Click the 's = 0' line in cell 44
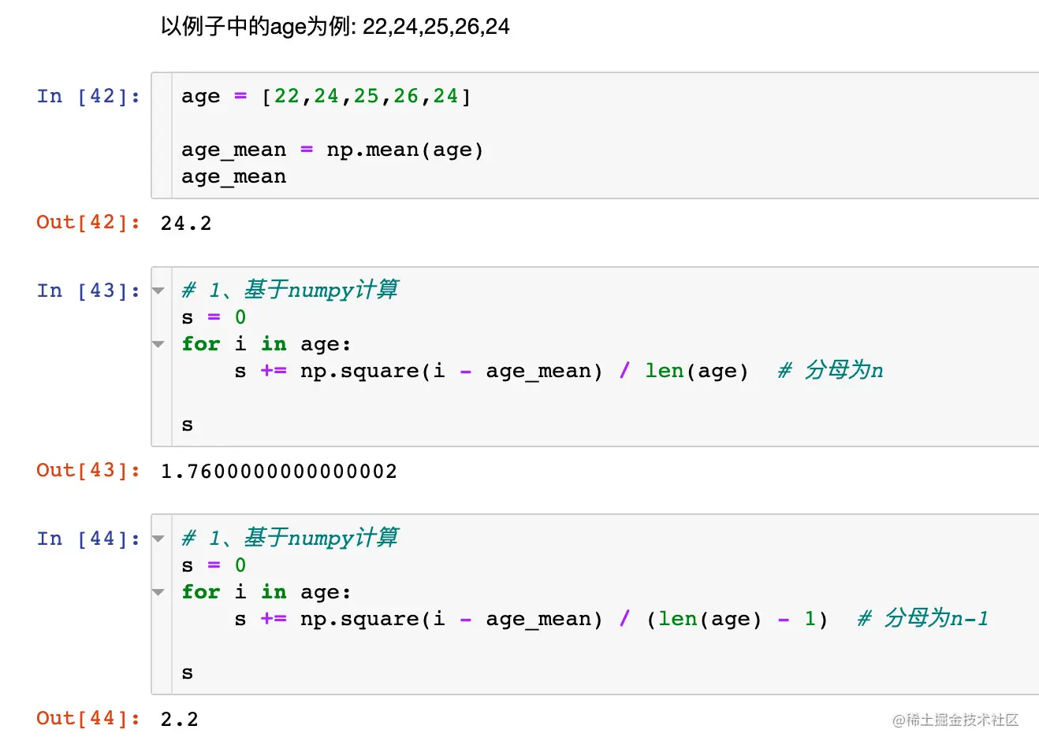 pos(214,565)
